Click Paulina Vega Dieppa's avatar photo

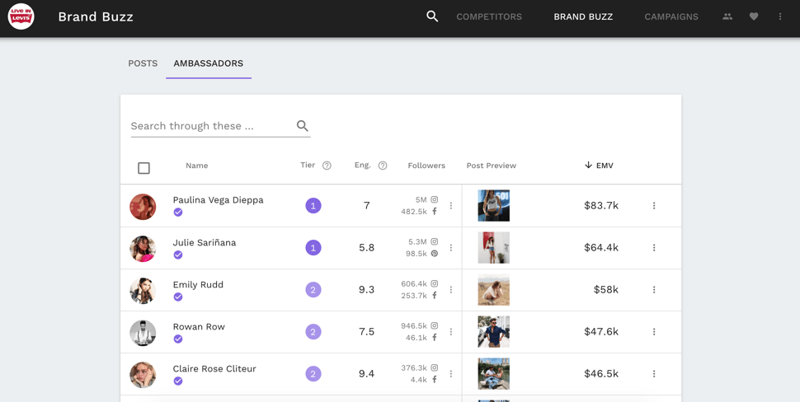pyautogui.click(x=143, y=207)
